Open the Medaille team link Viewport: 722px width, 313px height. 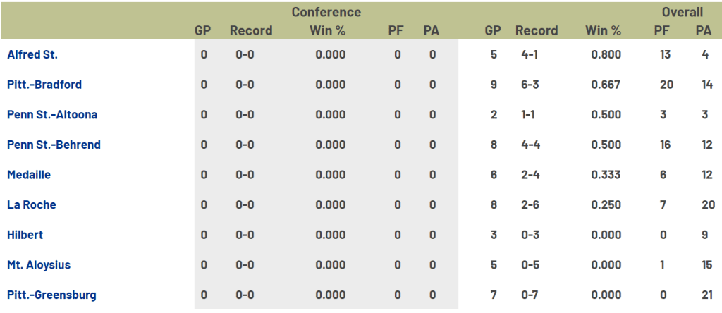(x=29, y=175)
